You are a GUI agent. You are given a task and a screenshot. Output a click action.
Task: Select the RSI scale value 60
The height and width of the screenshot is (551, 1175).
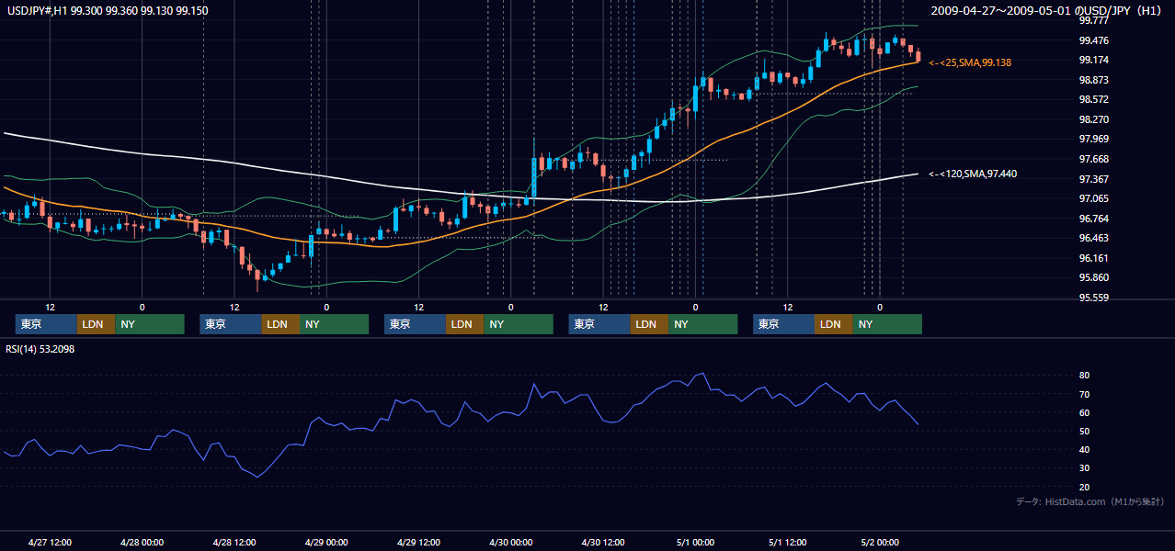[x=1085, y=412]
